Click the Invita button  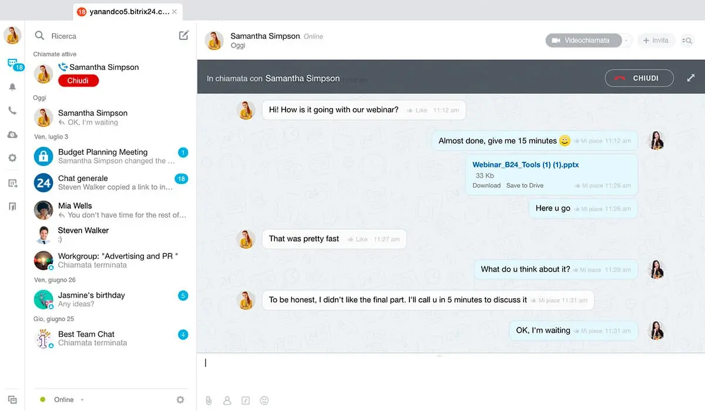656,41
